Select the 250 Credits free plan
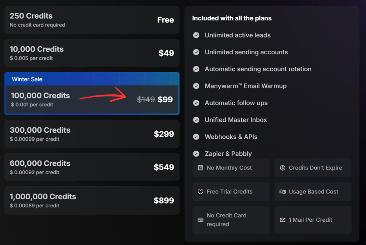 click(x=92, y=20)
